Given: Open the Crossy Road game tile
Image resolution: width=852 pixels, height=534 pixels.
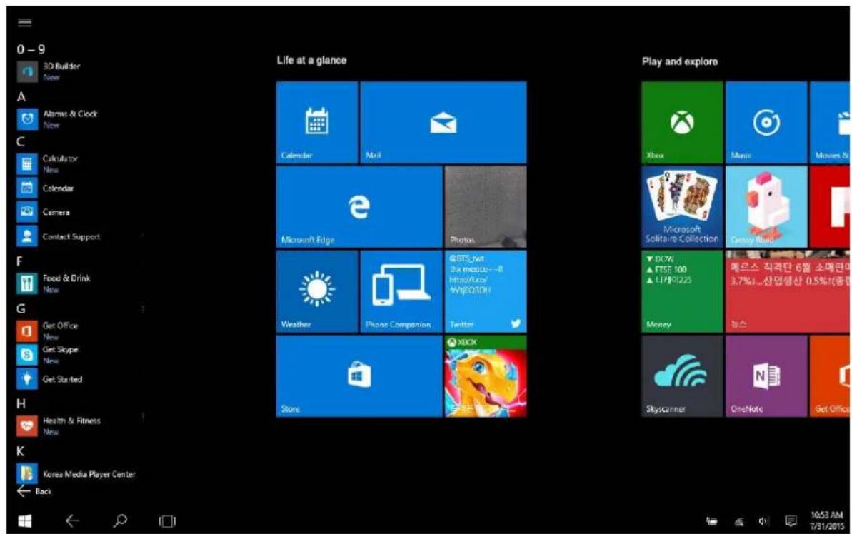Looking at the screenshot, I should 766,207.
